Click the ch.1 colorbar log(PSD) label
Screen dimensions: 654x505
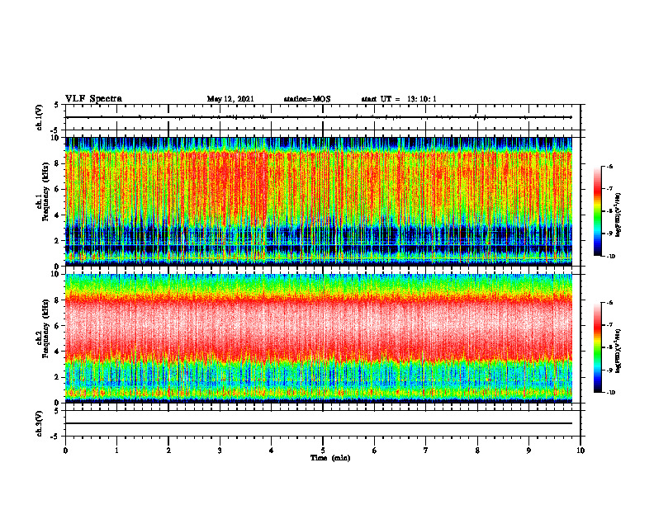[618, 215]
